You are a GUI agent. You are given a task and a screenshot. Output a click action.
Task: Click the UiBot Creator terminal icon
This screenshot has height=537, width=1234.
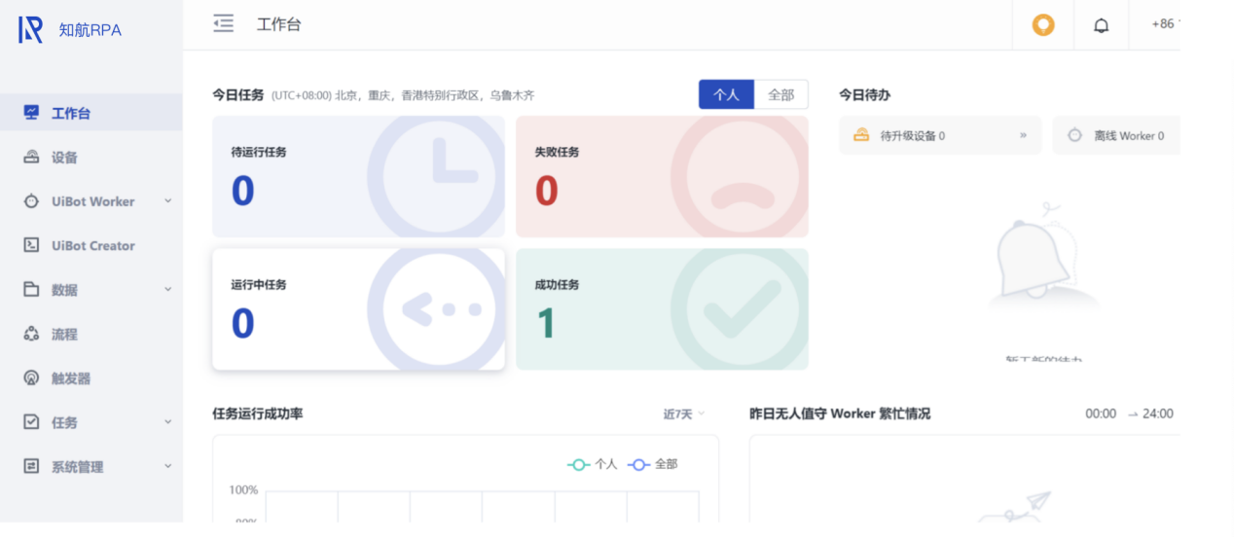pos(31,246)
